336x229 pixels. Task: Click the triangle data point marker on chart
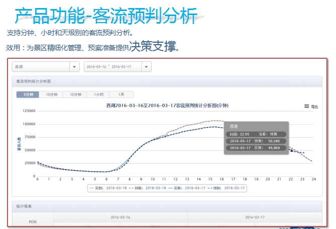[x=291, y=150]
